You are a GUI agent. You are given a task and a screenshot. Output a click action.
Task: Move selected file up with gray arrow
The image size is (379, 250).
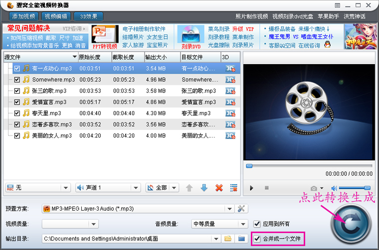coord(189,188)
